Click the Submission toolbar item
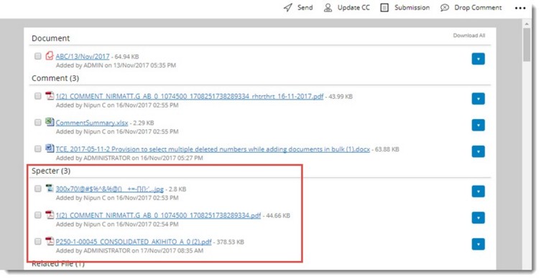Screen dimensions: 541x279 pos(405,8)
